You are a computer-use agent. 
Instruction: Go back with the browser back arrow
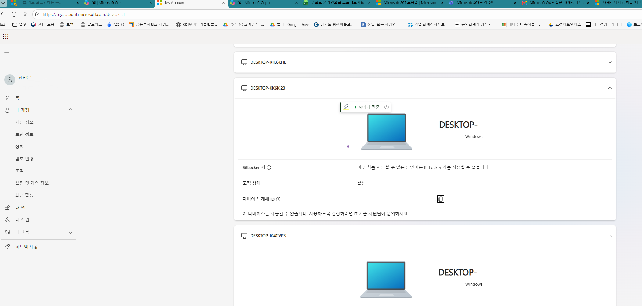(3, 14)
